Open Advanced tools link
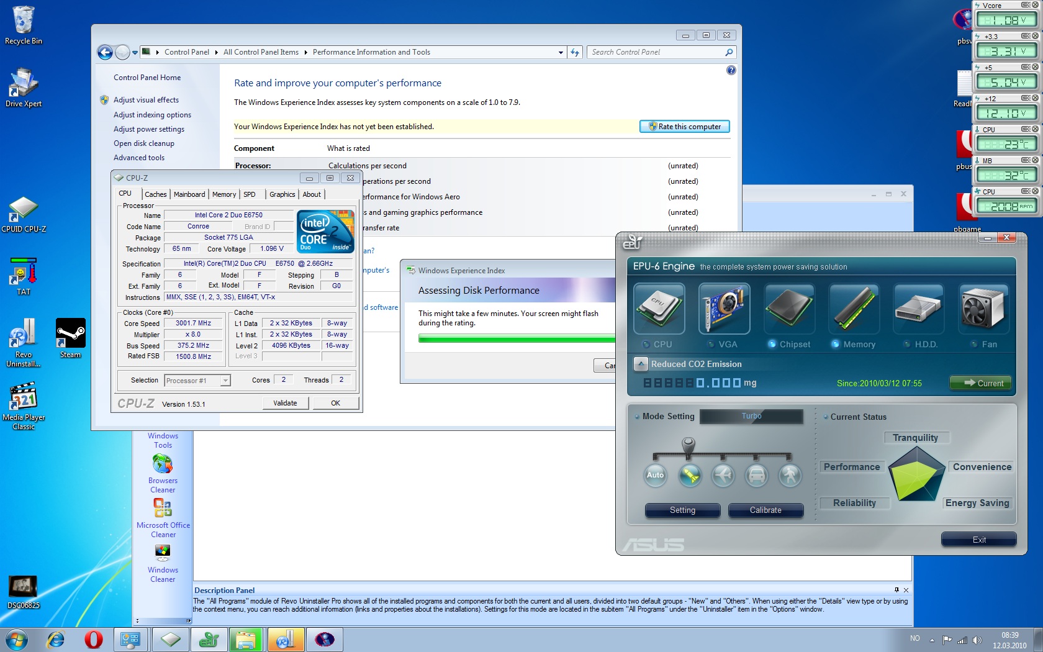This screenshot has width=1043, height=652. 139,158
